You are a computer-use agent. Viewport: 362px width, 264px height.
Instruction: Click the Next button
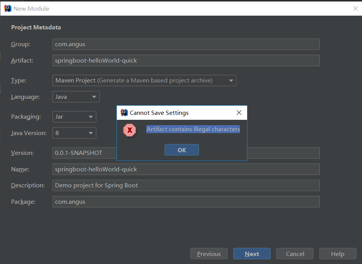point(252,254)
